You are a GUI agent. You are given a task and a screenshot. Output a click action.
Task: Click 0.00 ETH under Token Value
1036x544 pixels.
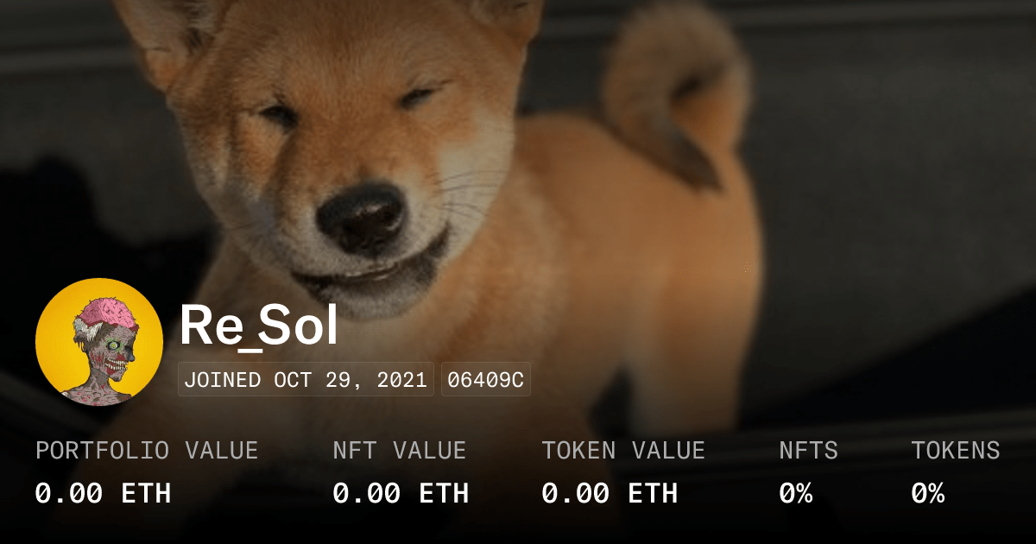pos(610,494)
